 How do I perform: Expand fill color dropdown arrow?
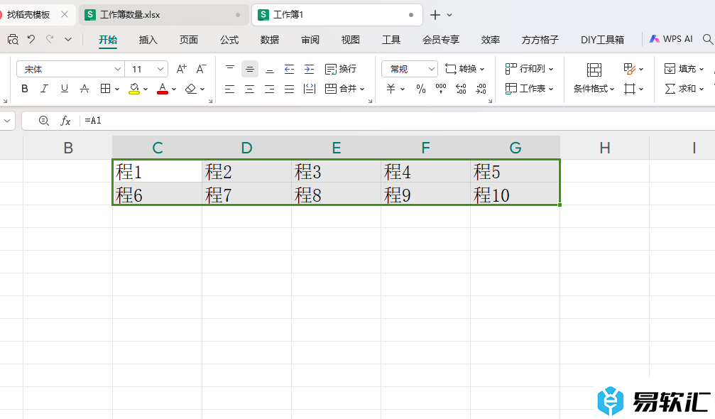(x=146, y=89)
